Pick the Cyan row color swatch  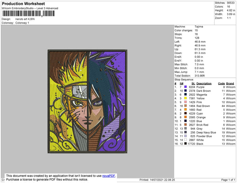coord(186,113)
